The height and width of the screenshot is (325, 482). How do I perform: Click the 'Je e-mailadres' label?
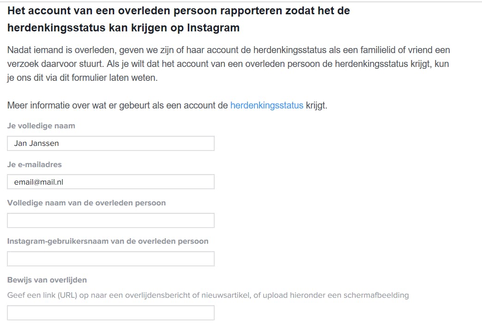coord(35,164)
